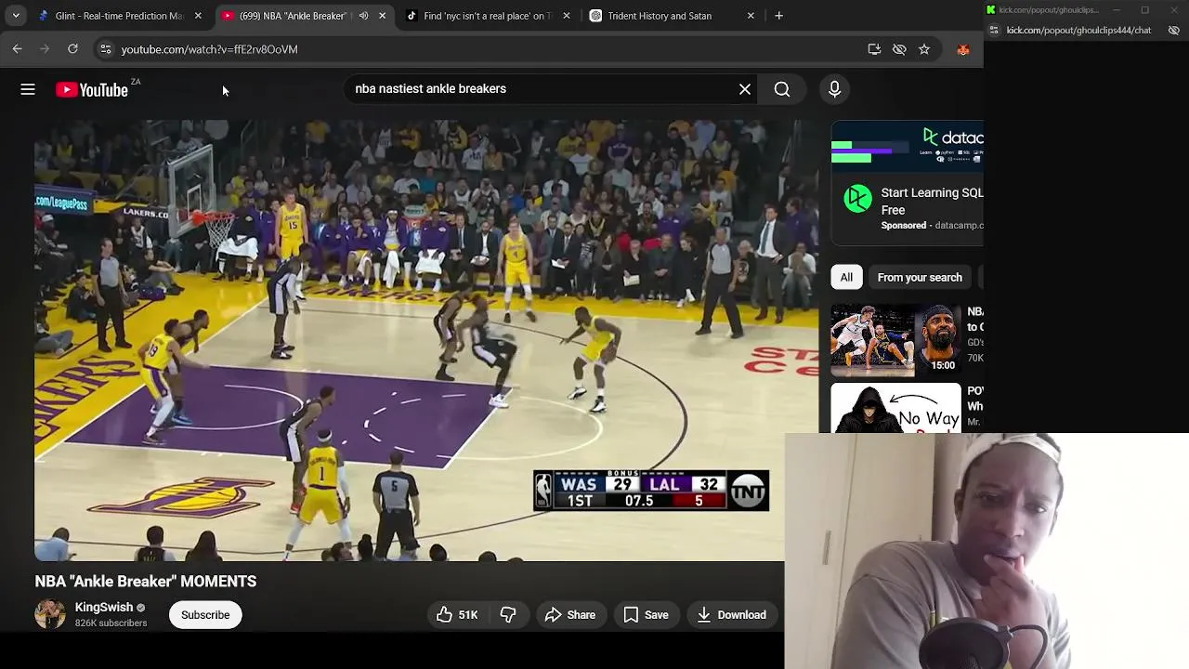The width and height of the screenshot is (1189, 669).
Task: Subscribe to the KingSwish channel
Action: (x=205, y=614)
